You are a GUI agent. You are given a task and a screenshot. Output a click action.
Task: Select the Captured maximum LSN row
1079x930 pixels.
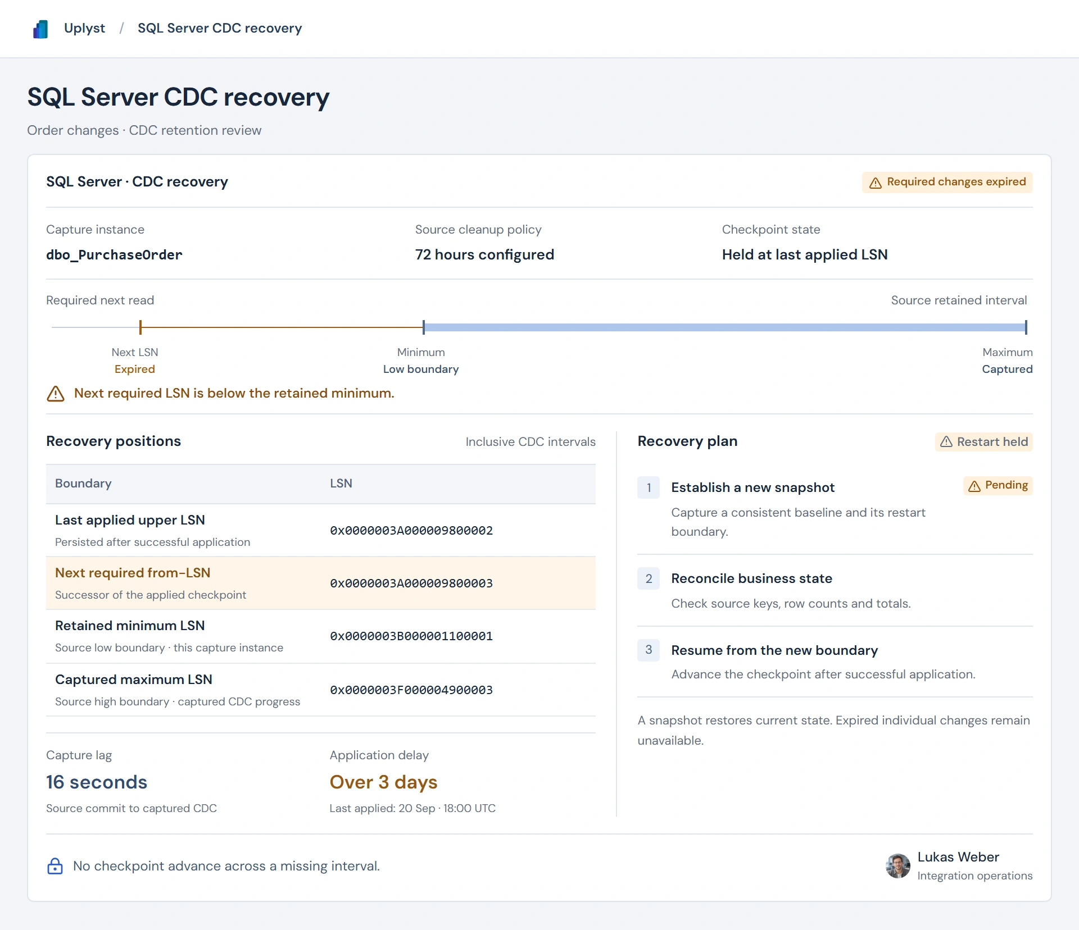click(321, 690)
